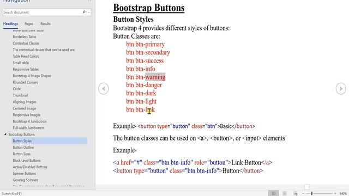Go to next screen arrow
349x196 pixels.
(341, 89)
